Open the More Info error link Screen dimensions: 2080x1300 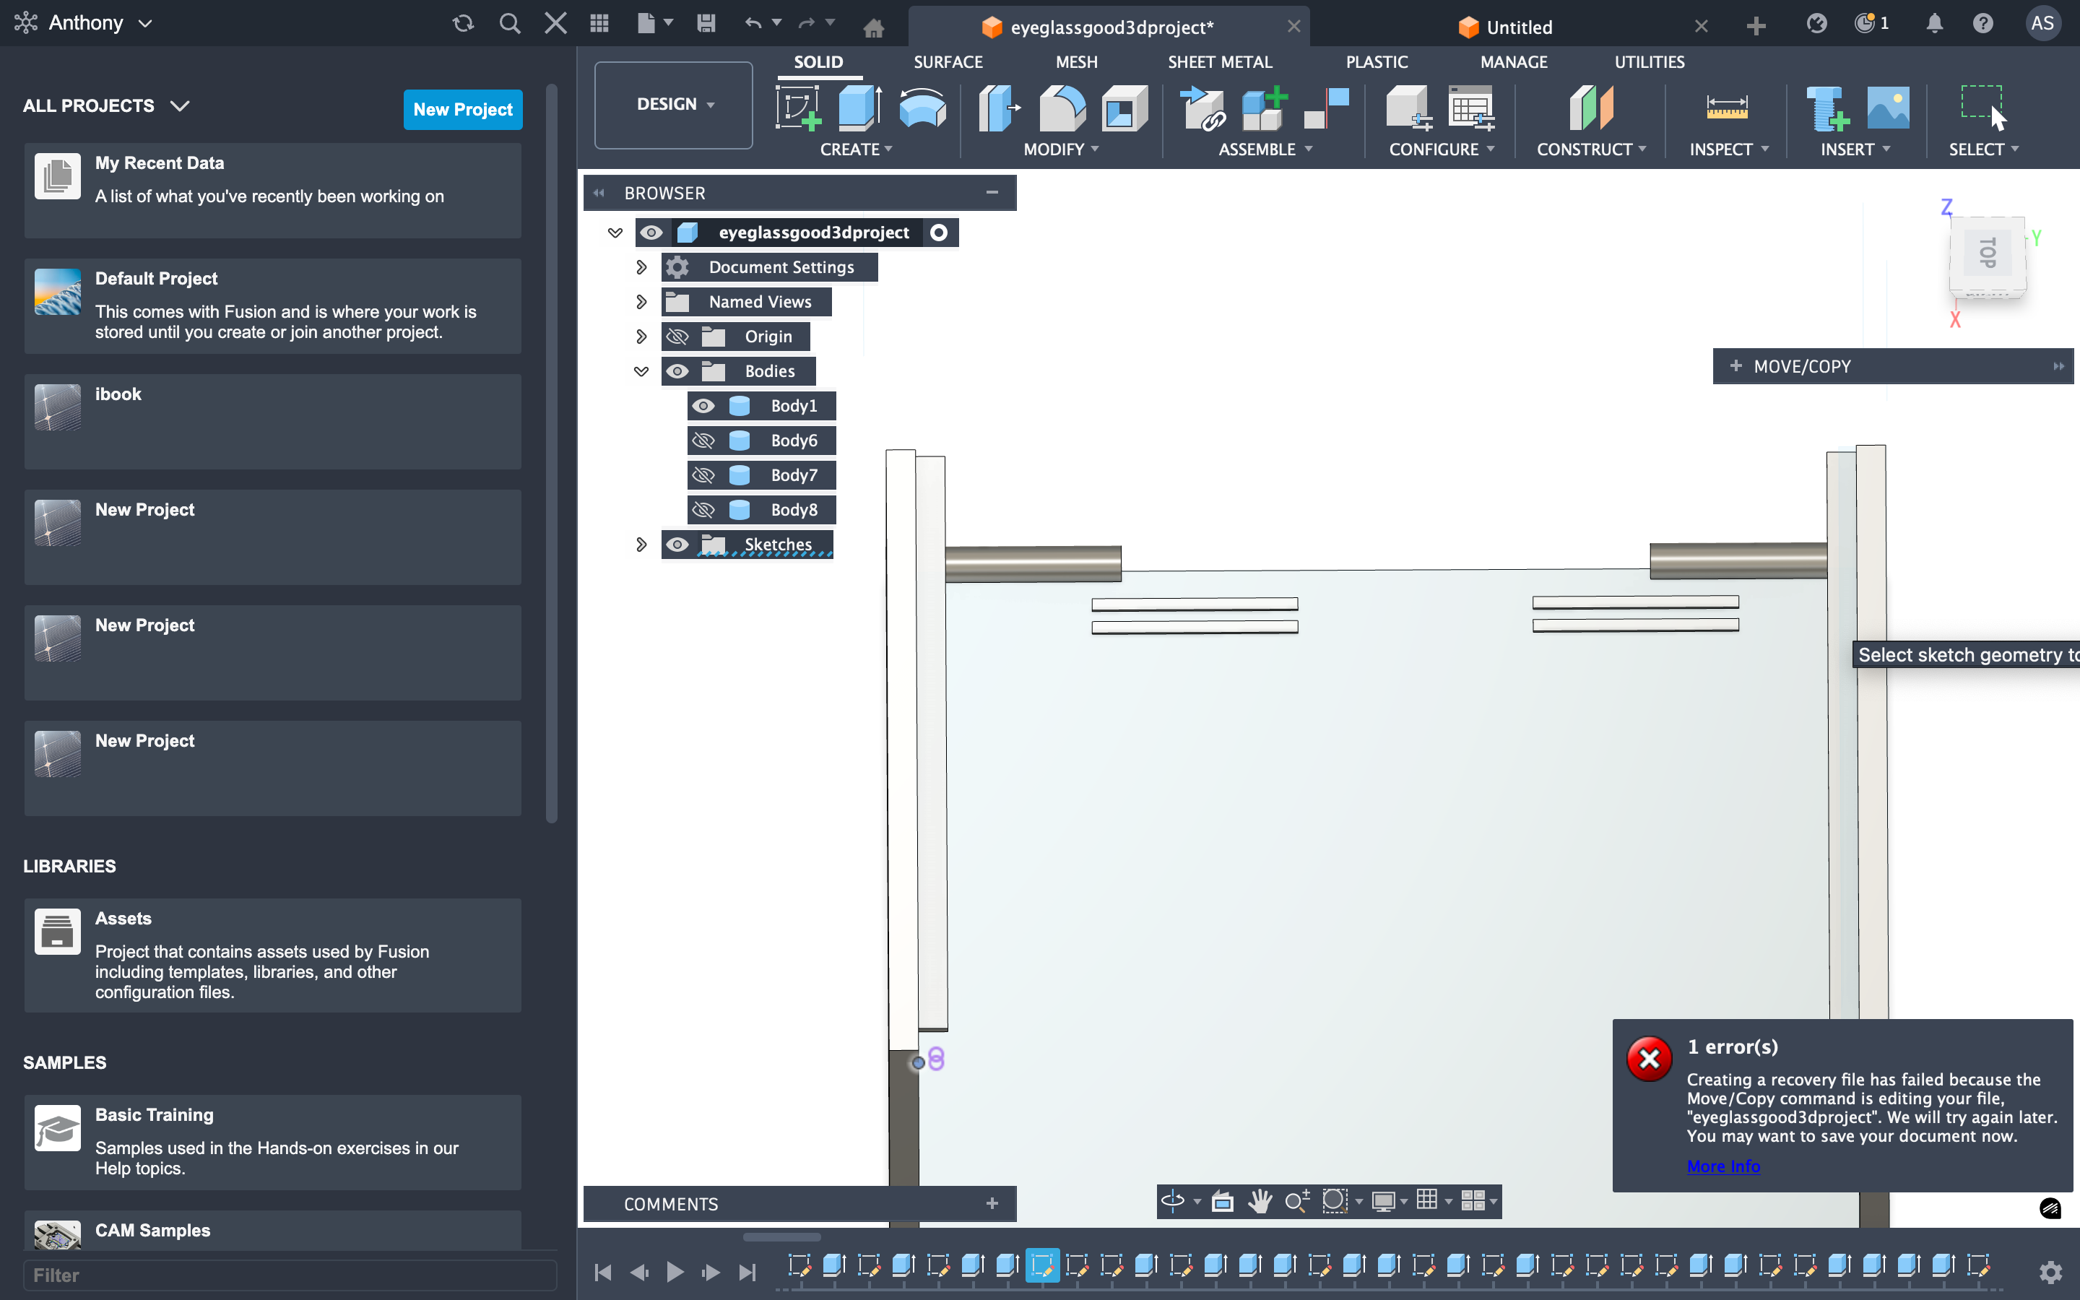tap(1722, 1166)
